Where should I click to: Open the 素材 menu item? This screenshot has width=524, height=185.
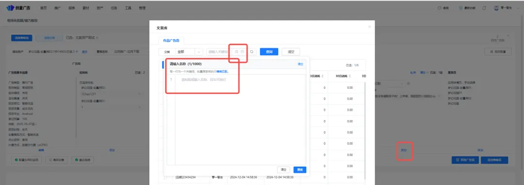(85, 8)
